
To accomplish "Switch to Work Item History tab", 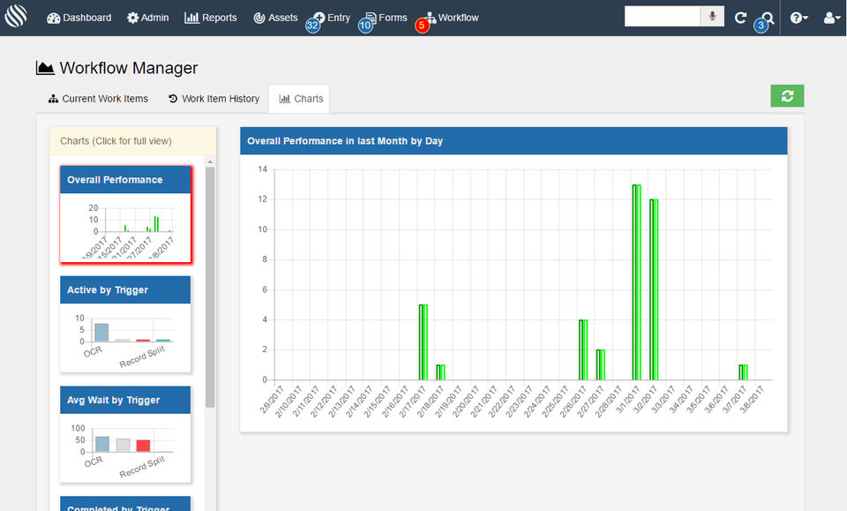I will pos(214,99).
